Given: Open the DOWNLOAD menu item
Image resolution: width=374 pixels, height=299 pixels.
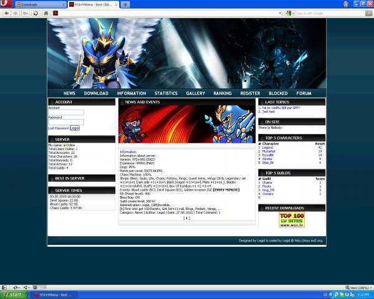Looking at the screenshot, I should pyautogui.click(x=96, y=93).
